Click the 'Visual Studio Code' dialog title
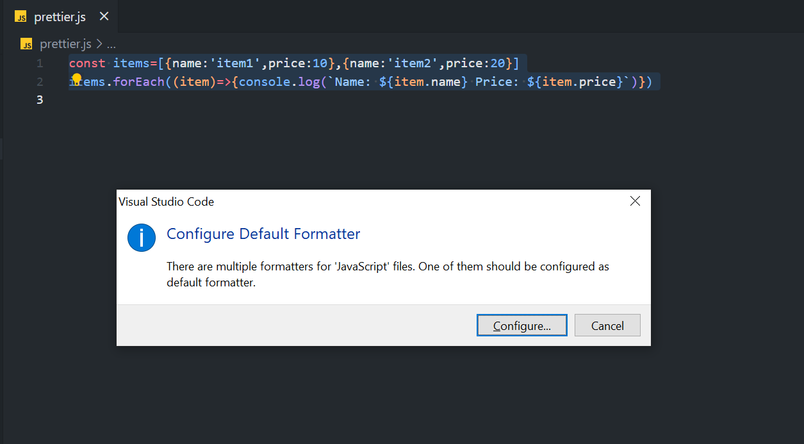The image size is (804, 444). [x=167, y=202]
